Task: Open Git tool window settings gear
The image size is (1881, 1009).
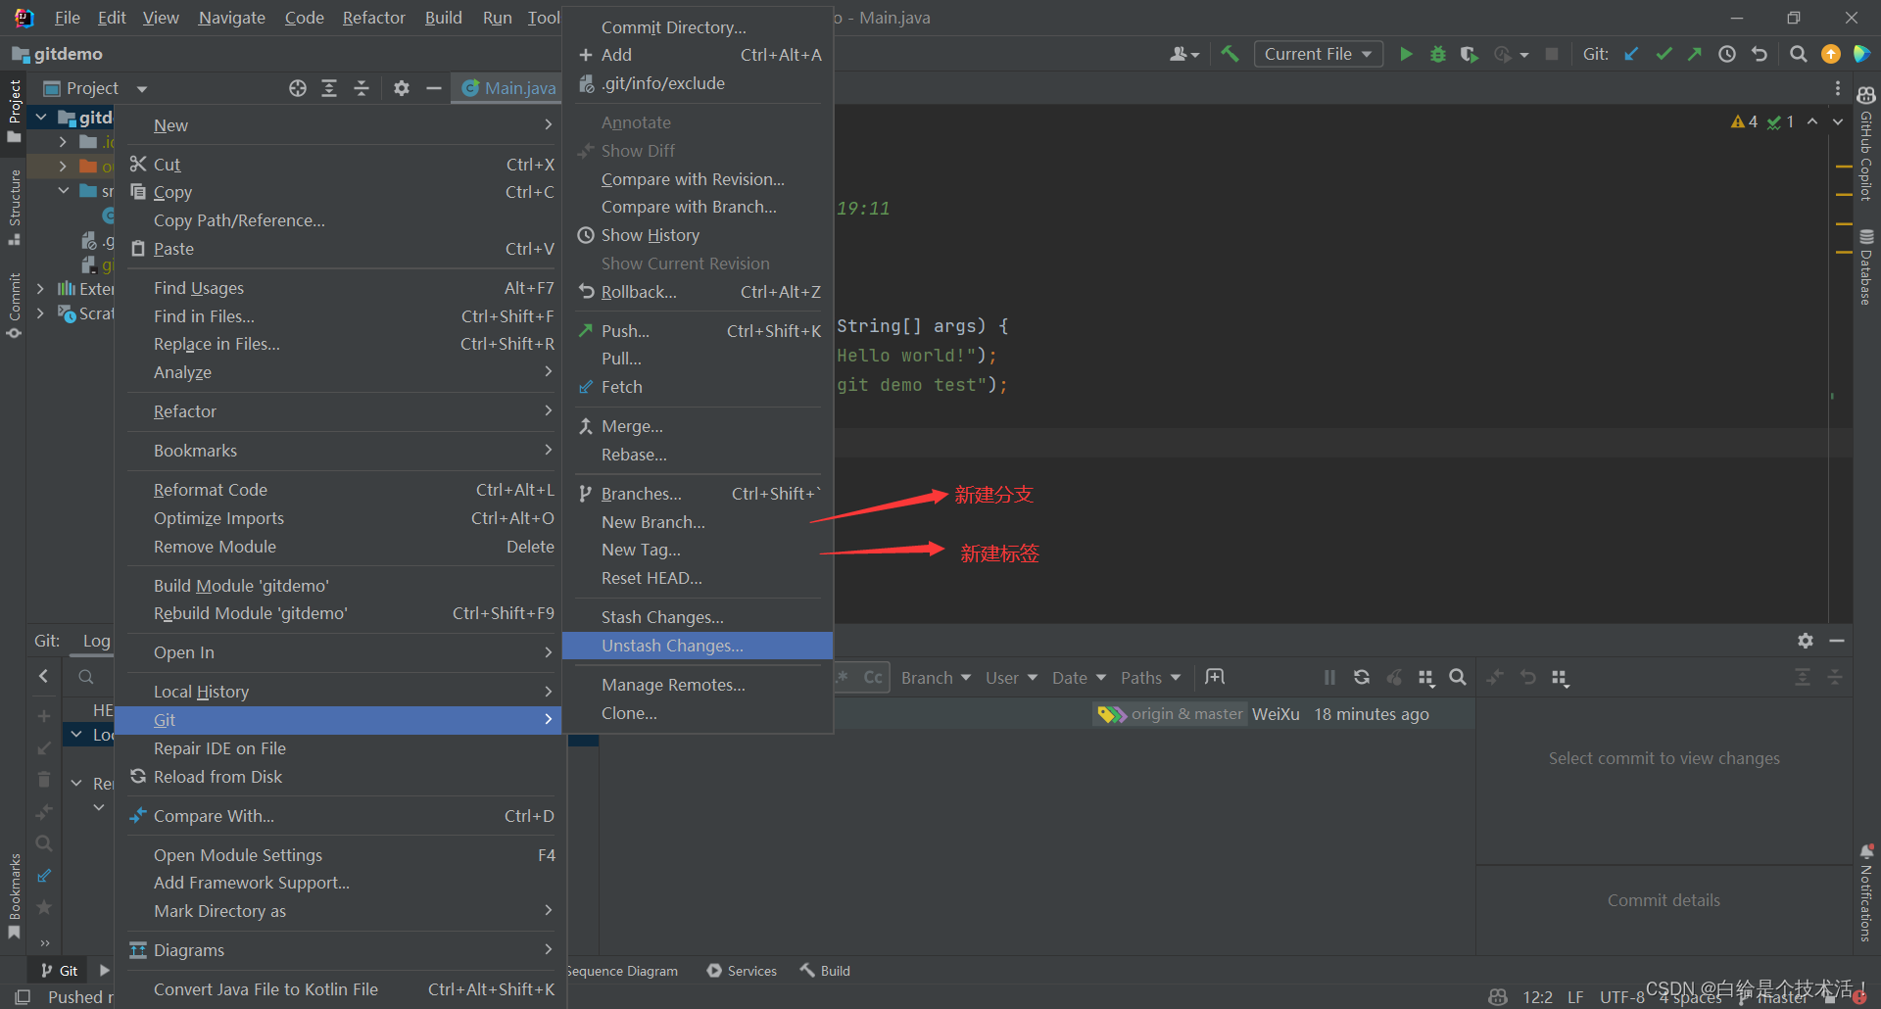Action: pyautogui.click(x=1806, y=640)
